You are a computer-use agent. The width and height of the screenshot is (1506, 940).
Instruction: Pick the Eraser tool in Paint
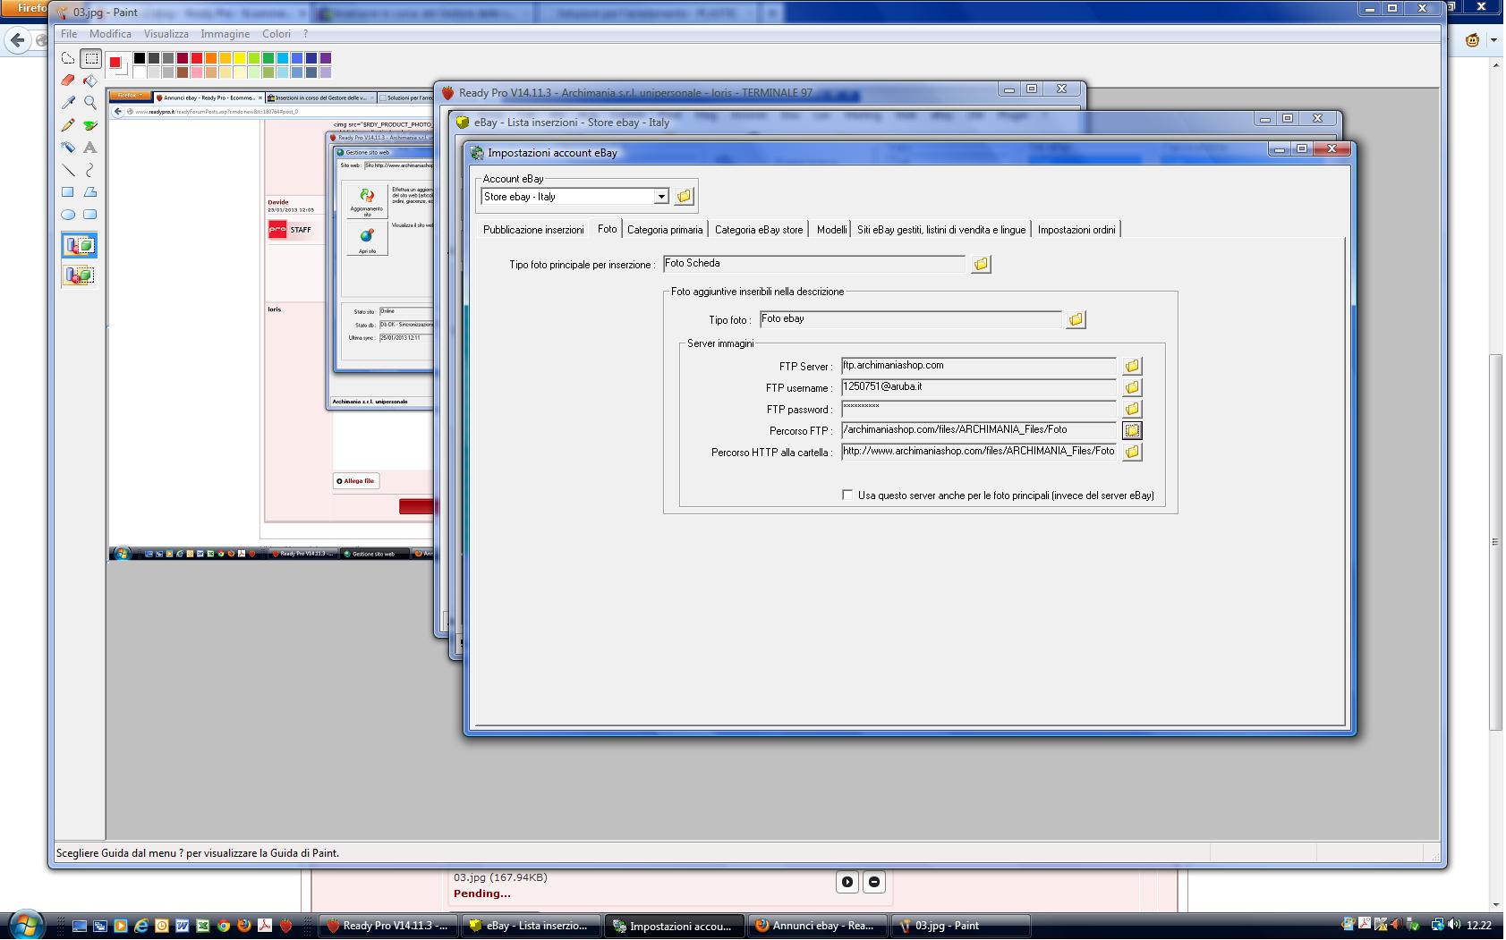pyautogui.click(x=68, y=80)
